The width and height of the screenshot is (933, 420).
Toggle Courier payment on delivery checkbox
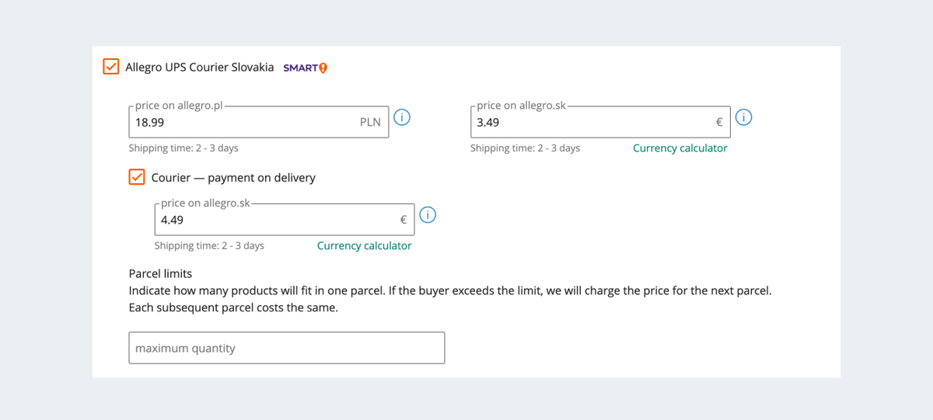pyautogui.click(x=137, y=177)
